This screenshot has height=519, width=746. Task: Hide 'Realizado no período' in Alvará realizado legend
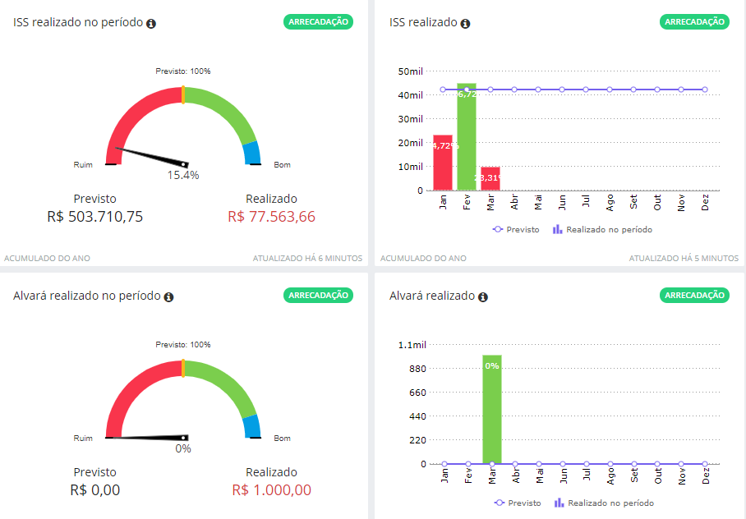(608, 503)
